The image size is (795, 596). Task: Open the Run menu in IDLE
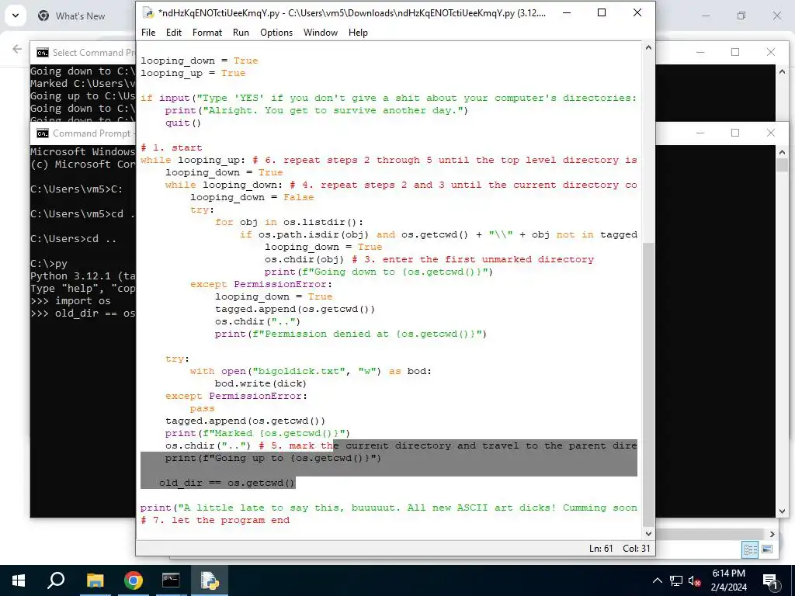click(241, 33)
